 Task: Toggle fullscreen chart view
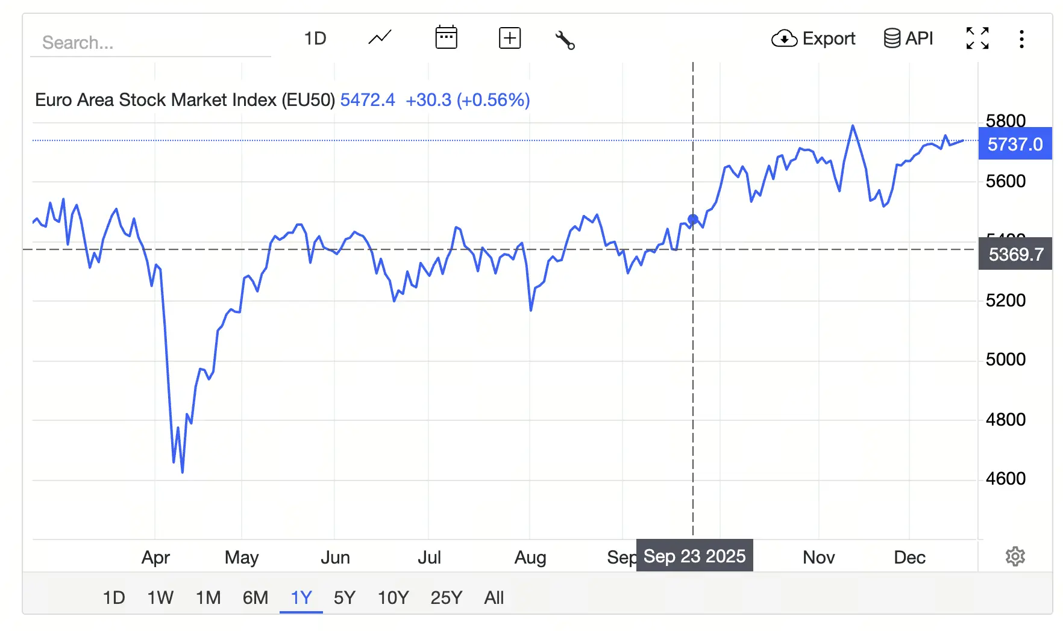pyautogui.click(x=977, y=39)
